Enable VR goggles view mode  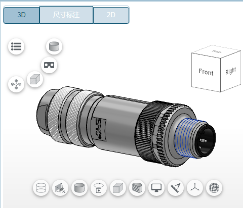point(49,65)
